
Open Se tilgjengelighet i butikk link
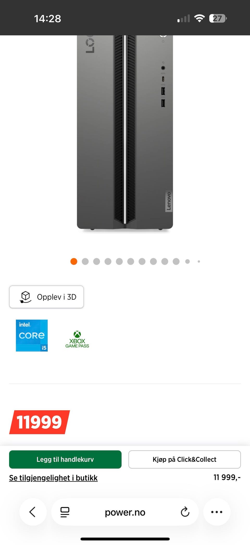pyautogui.click(x=53, y=478)
